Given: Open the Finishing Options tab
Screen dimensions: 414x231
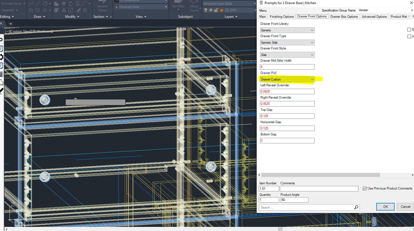Looking at the screenshot, I should point(282,17).
